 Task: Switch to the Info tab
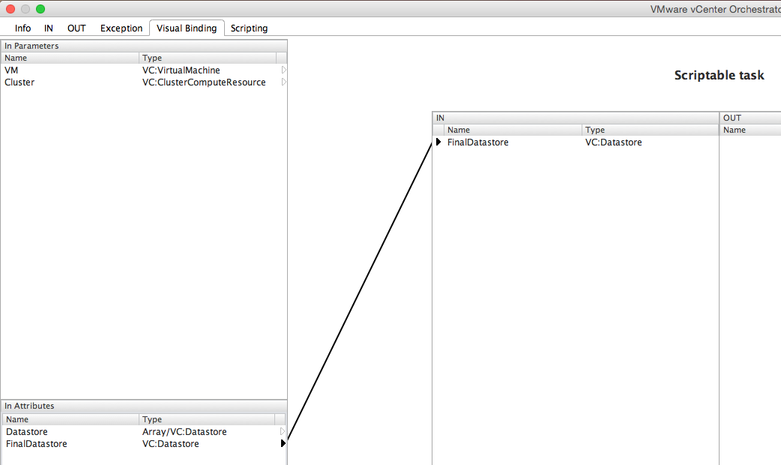click(23, 28)
